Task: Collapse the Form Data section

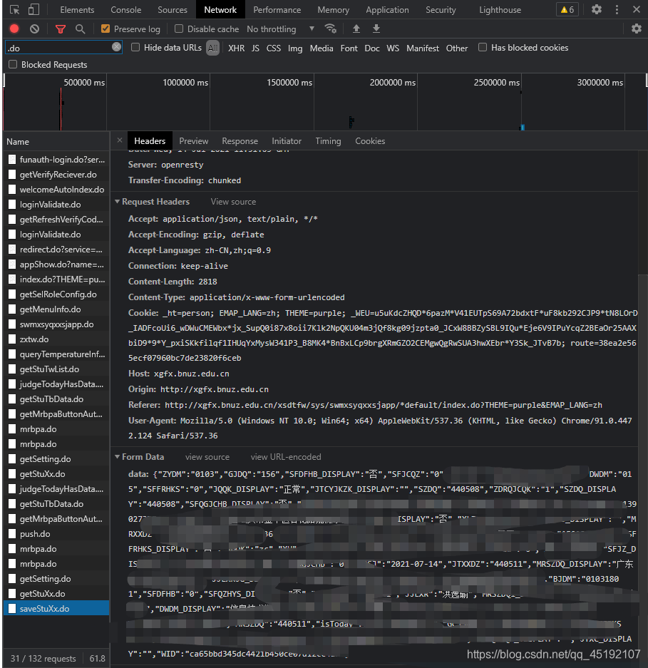Action: 117,457
